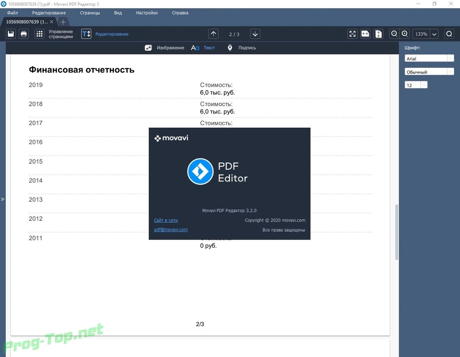Select the Image insertion tool icon
The width and height of the screenshot is (460, 357).
148,48
